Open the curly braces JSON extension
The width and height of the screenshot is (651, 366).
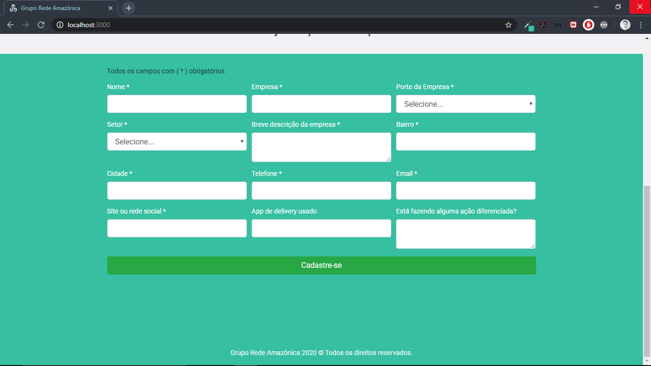558,25
